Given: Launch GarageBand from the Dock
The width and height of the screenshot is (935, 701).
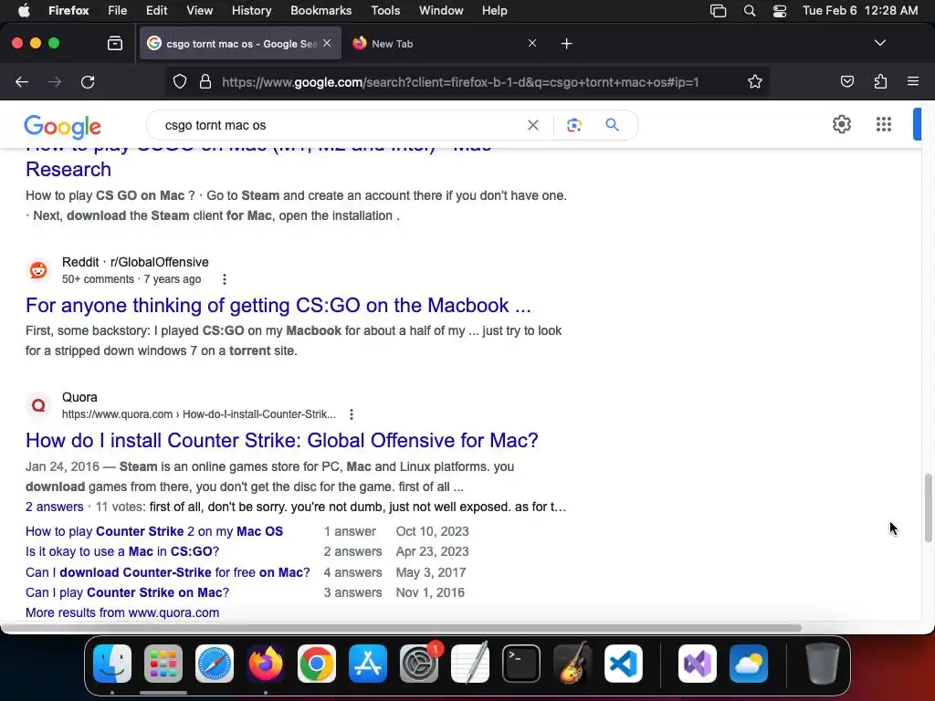Looking at the screenshot, I should 573,664.
